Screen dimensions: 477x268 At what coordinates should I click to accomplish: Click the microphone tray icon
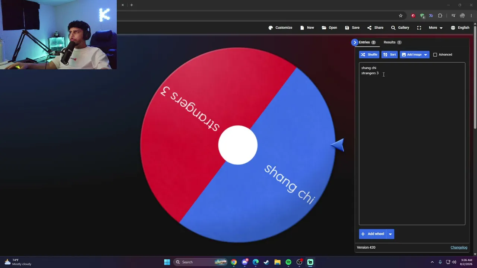click(x=440, y=262)
